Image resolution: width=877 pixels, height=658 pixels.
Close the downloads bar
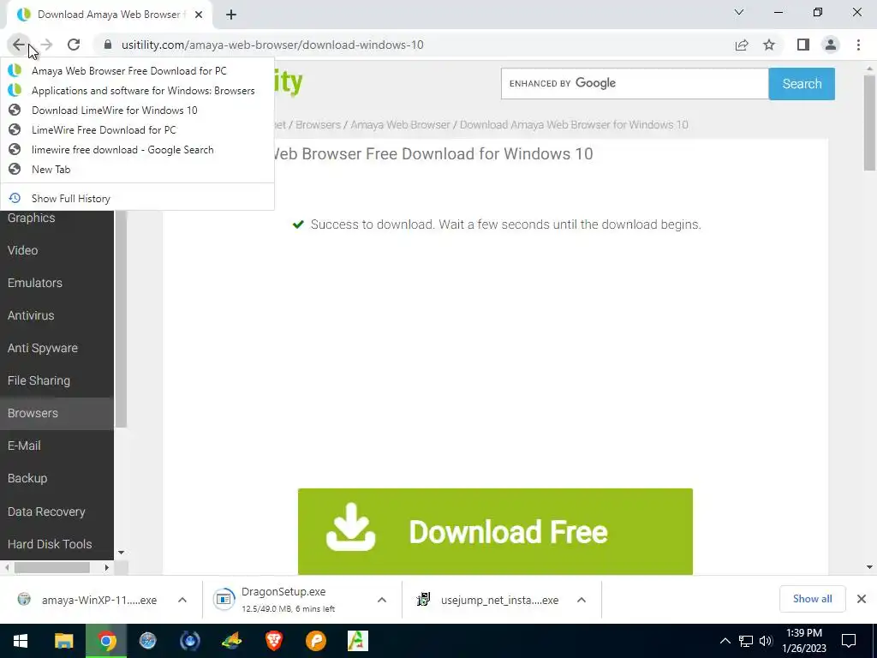coord(862,599)
